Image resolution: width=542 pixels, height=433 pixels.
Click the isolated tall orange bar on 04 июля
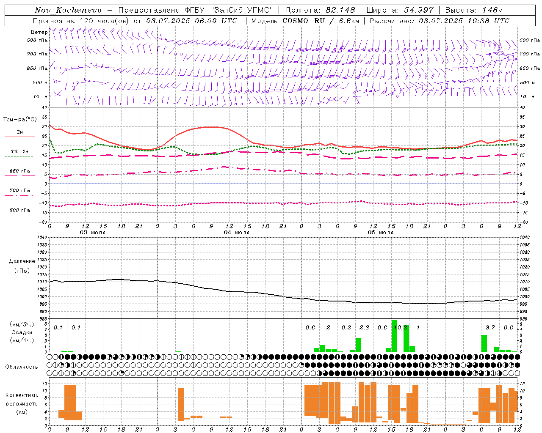[x=181, y=404]
